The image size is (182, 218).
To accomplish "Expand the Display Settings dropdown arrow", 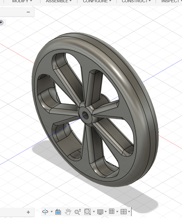I will click(106, 212).
